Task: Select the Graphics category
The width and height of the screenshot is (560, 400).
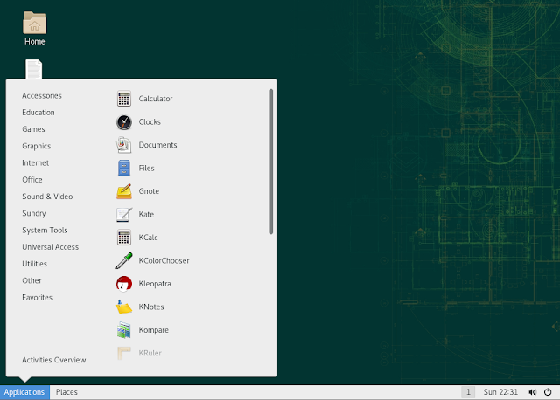Action: (37, 146)
